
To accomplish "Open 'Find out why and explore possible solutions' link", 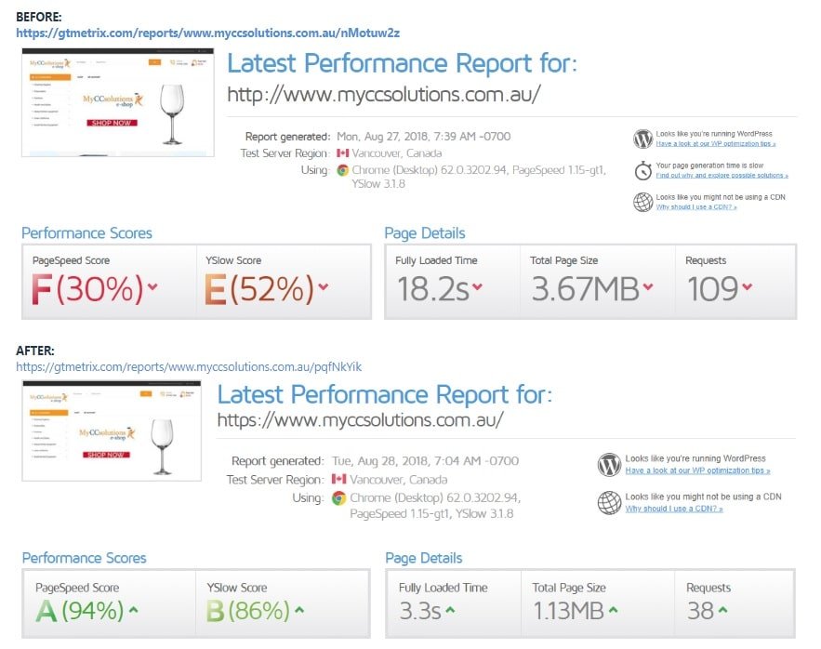I will coord(722,175).
